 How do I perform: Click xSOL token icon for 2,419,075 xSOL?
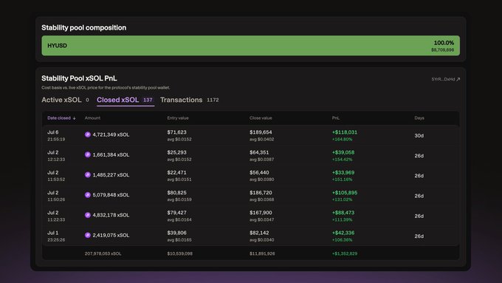point(88,235)
